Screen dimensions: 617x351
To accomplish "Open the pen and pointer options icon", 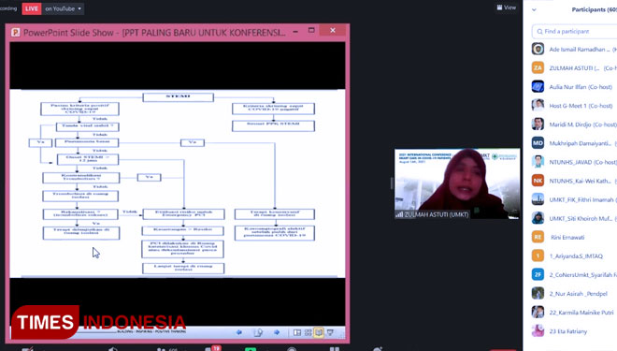I will point(258,333).
